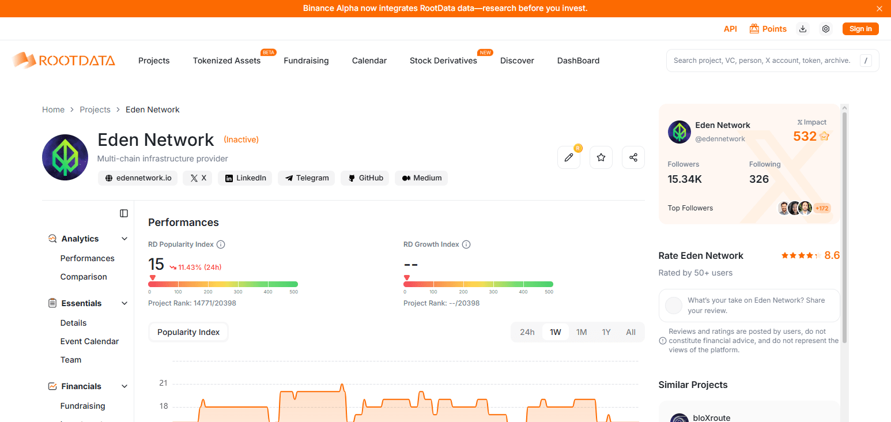
Task: Click the RD Growth Index gauge bar
Action: [x=478, y=284]
